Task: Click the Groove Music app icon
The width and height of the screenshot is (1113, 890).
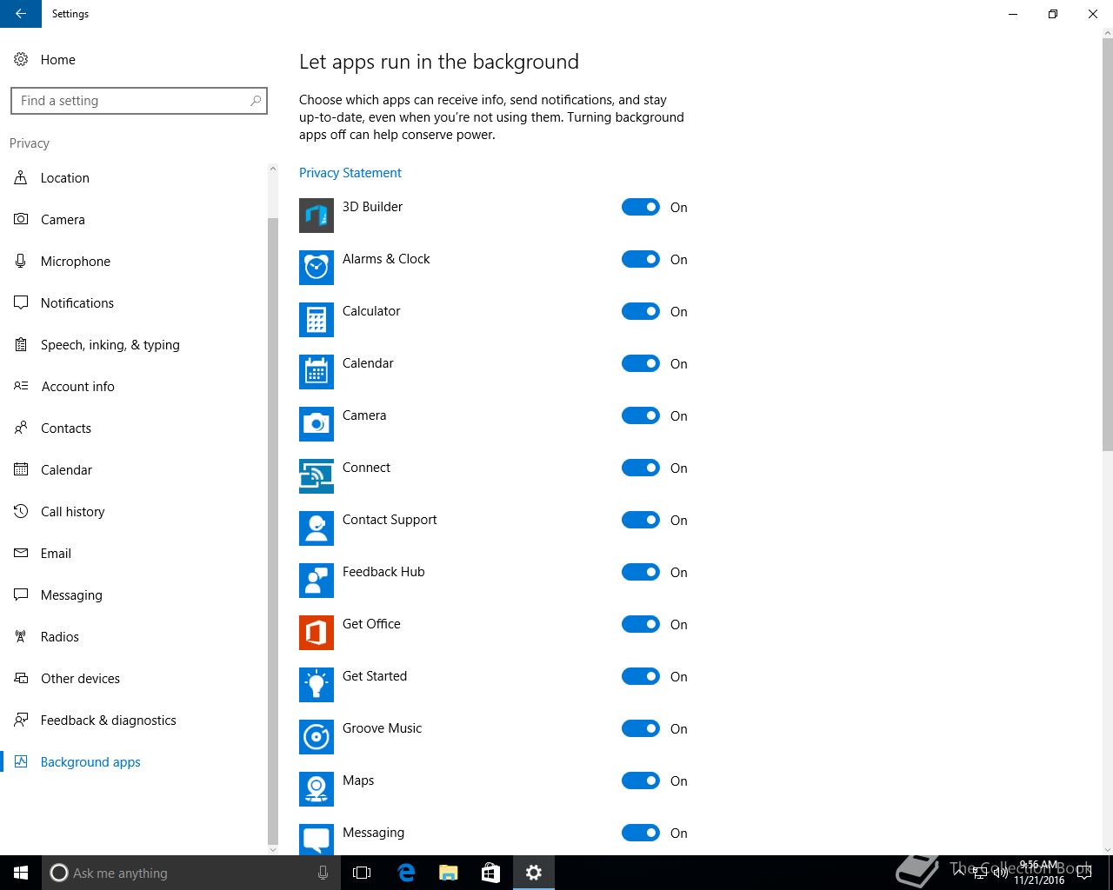Action: pyautogui.click(x=317, y=737)
